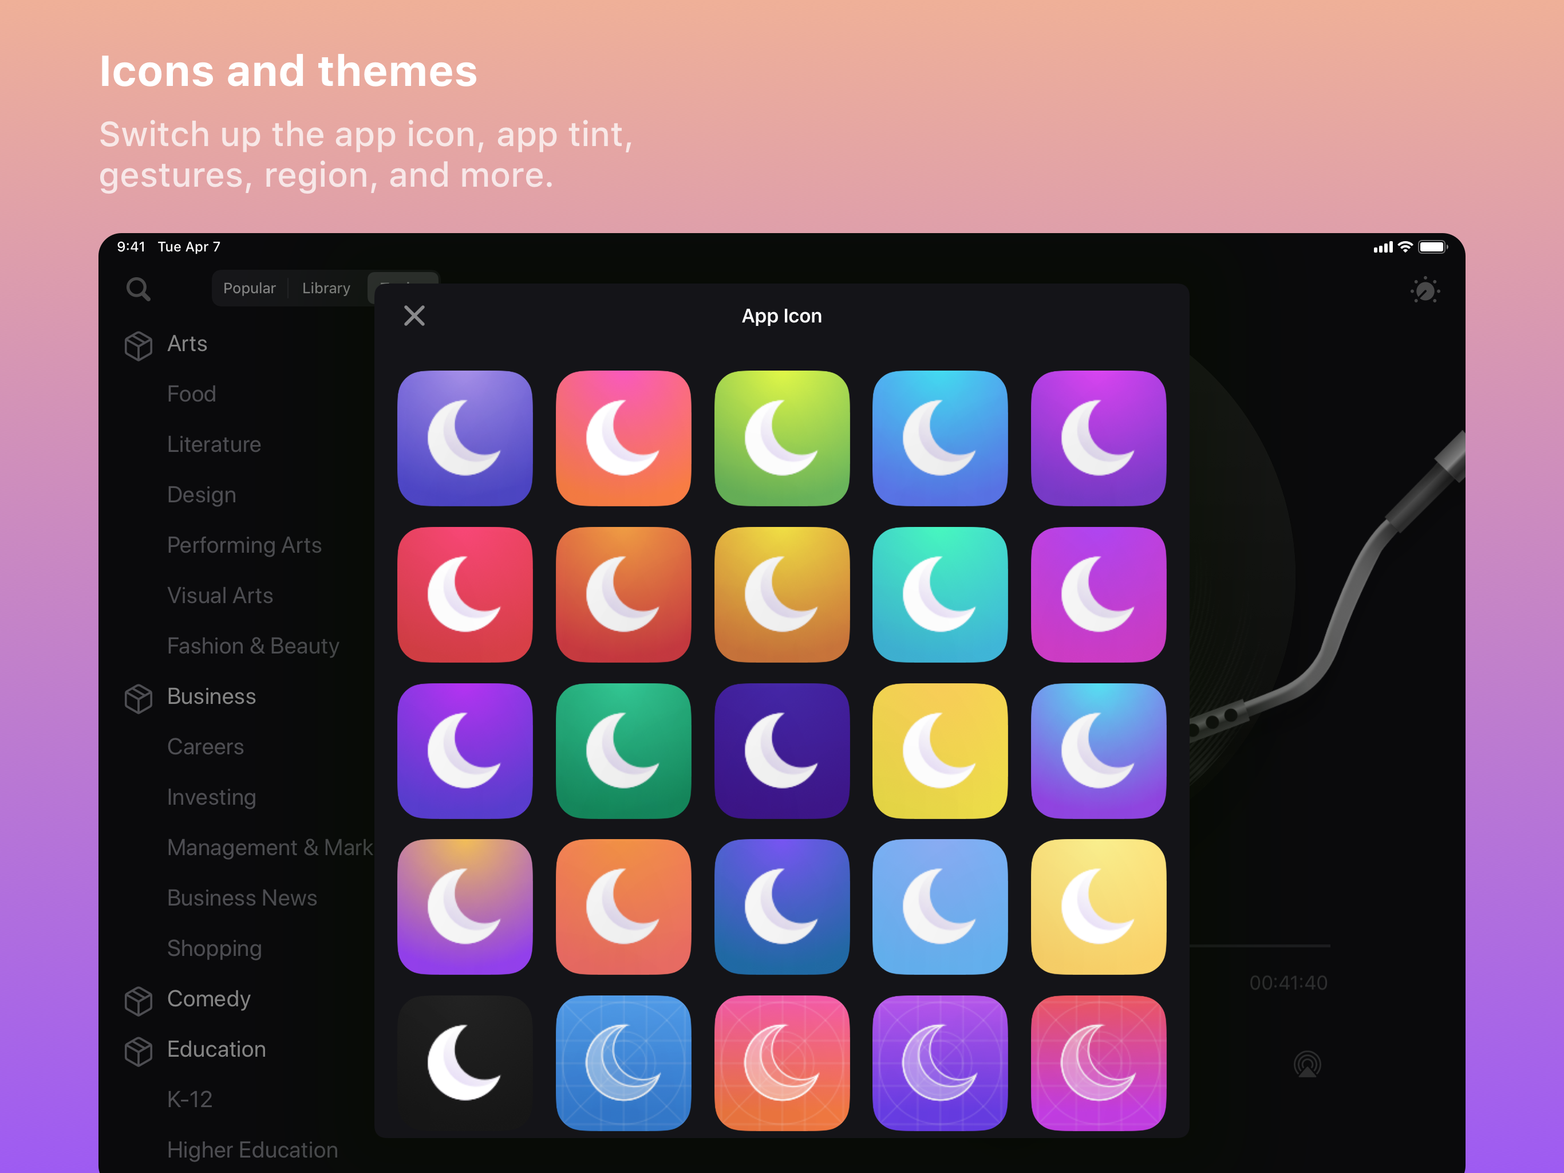Tap the AirPlay icon
This screenshot has width=1564, height=1173.
point(1306,1064)
